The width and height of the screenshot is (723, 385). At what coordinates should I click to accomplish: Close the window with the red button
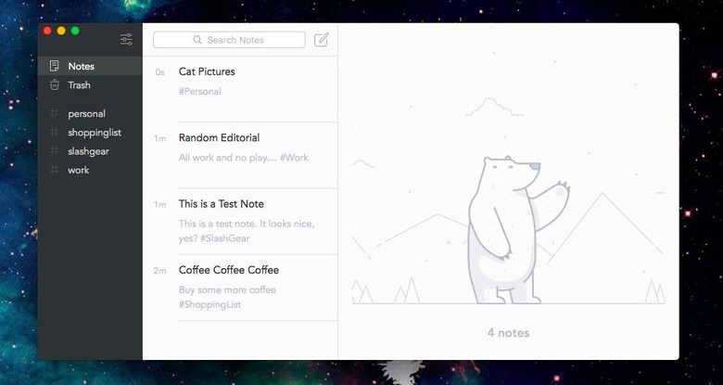(x=47, y=31)
